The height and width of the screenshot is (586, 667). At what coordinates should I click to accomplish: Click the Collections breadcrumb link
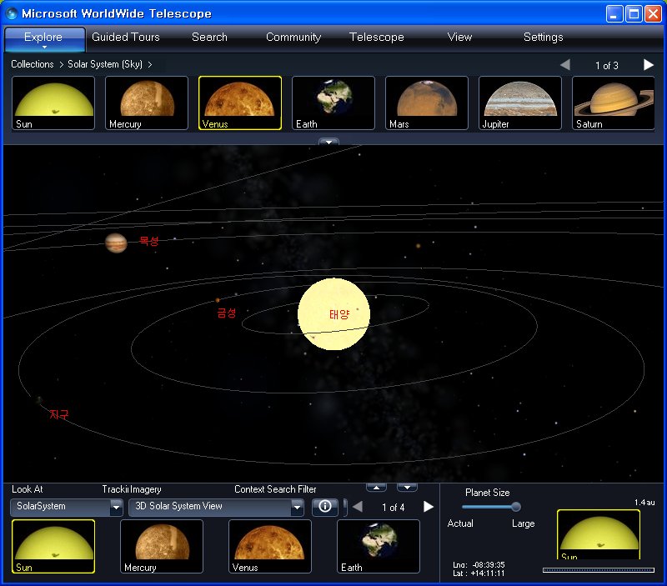pyautogui.click(x=33, y=64)
